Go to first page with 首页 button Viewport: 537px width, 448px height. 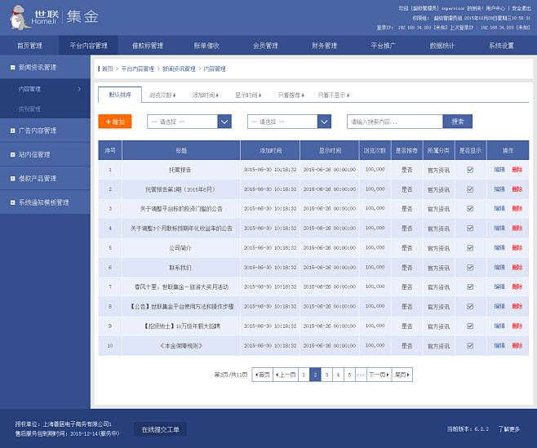262,375
